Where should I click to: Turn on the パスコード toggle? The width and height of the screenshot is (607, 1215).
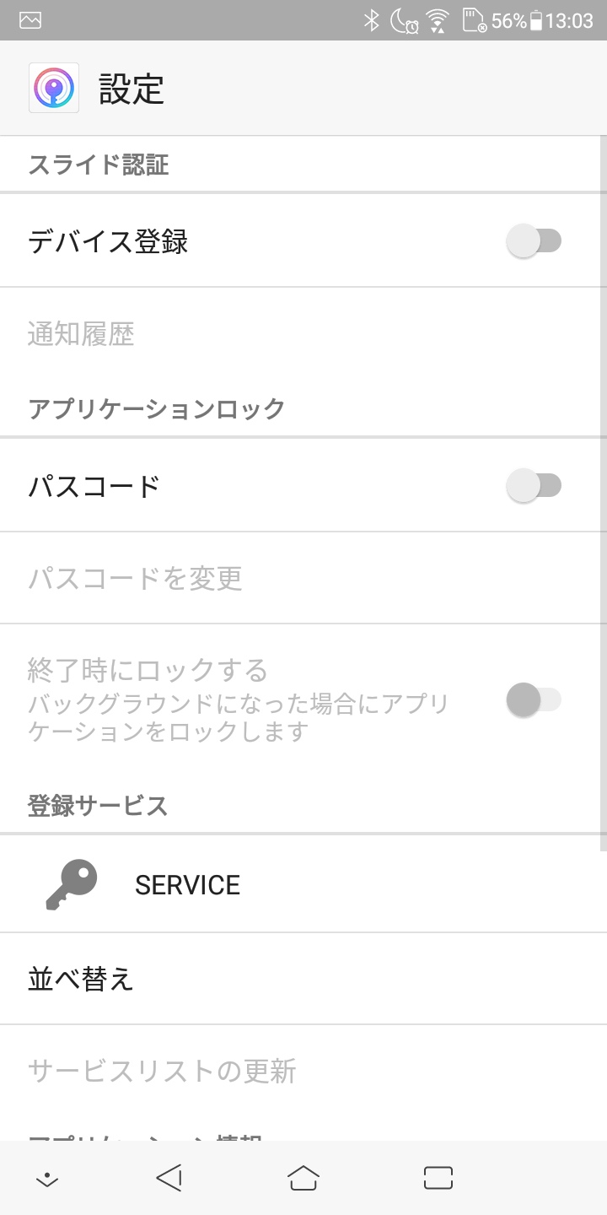tap(534, 485)
